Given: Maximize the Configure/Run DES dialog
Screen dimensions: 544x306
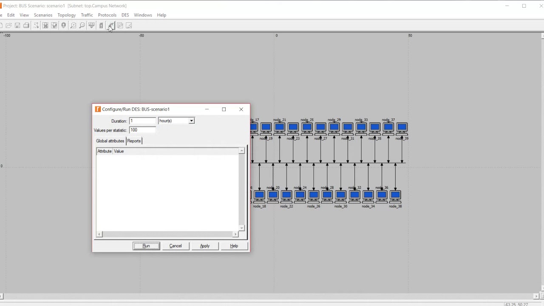Looking at the screenshot, I should (x=224, y=109).
